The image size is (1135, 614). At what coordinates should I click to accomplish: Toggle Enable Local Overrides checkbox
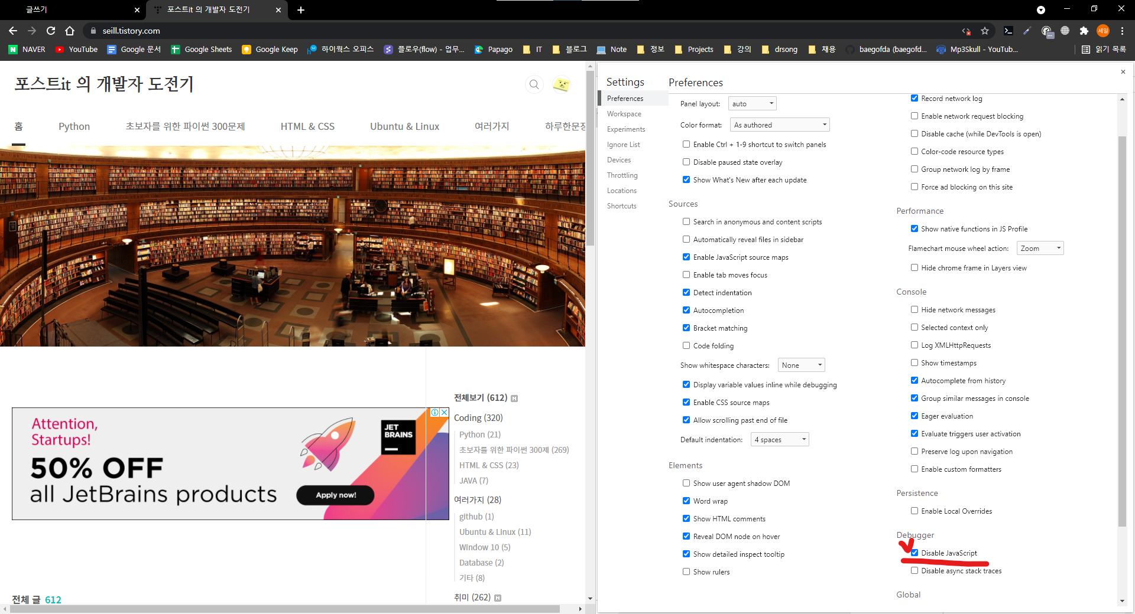tap(915, 511)
